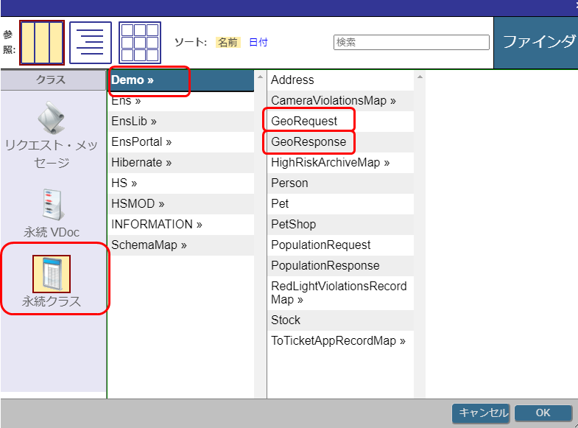The height and width of the screenshot is (428, 578).
Task: Switch to list view icon
Action: (x=91, y=43)
